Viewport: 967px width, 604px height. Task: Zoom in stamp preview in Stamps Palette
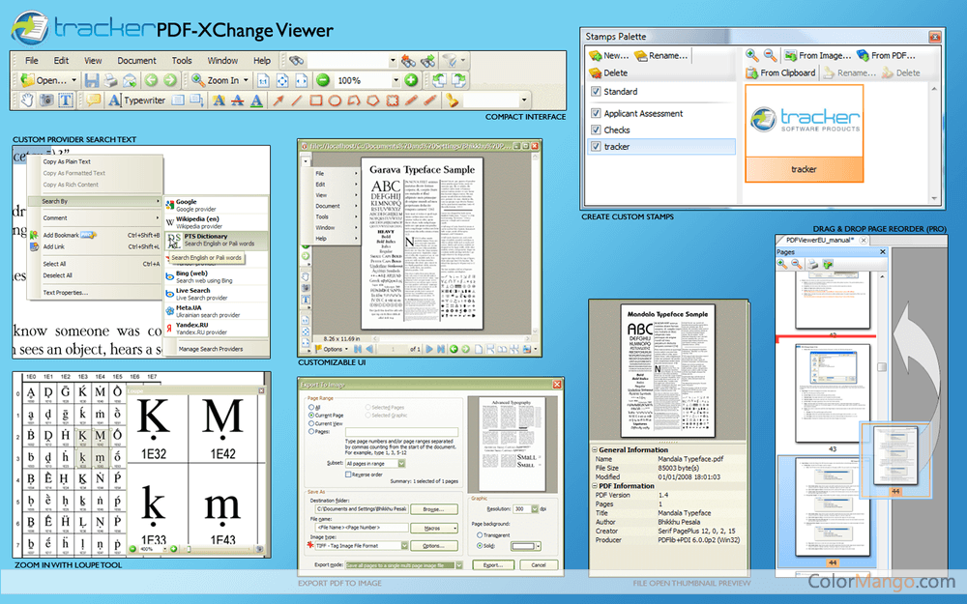(x=751, y=55)
